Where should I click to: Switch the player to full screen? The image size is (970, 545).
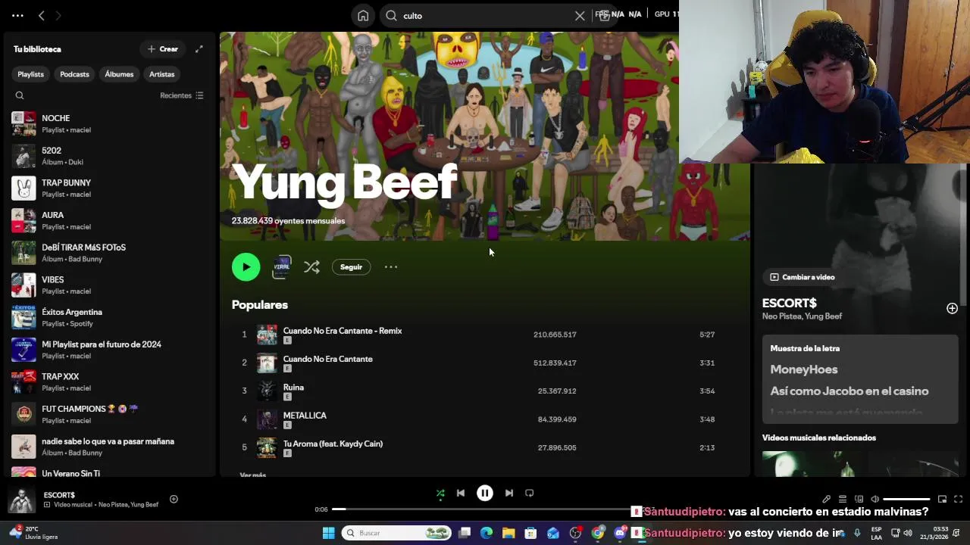(958, 499)
